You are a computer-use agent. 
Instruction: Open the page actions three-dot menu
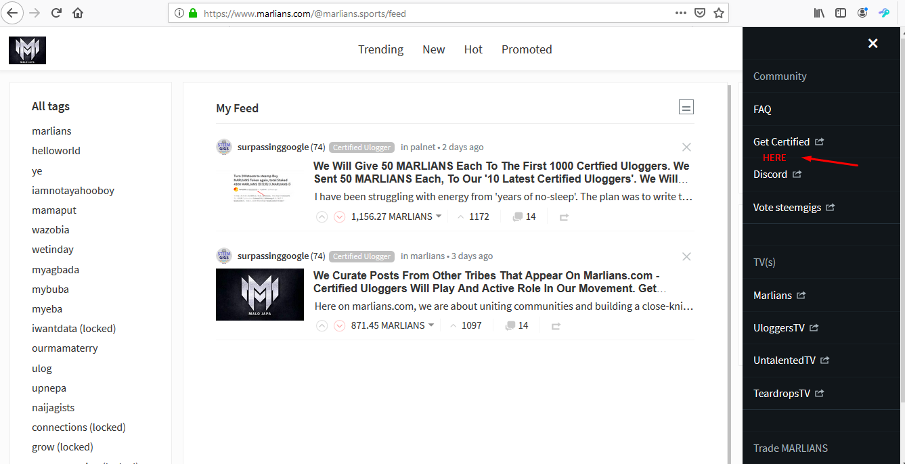coord(681,13)
